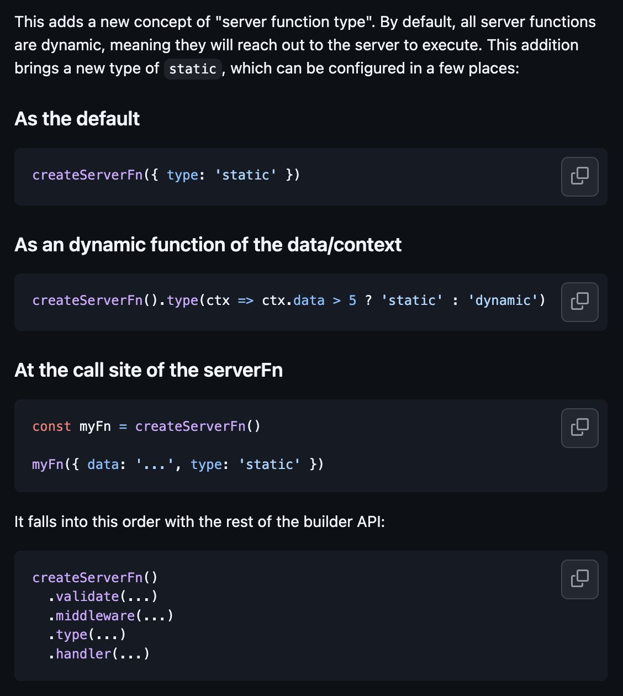This screenshot has width=623, height=696.
Task: Click ctx.data in the type function code
Action: (x=293, y=300)
